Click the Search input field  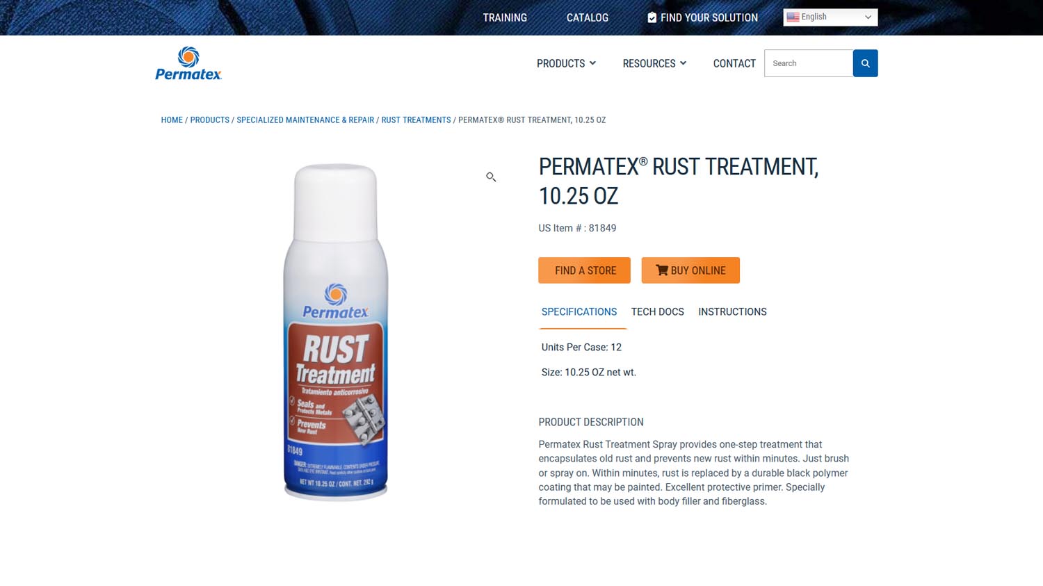pyautogui.click(x=809, y=63)
